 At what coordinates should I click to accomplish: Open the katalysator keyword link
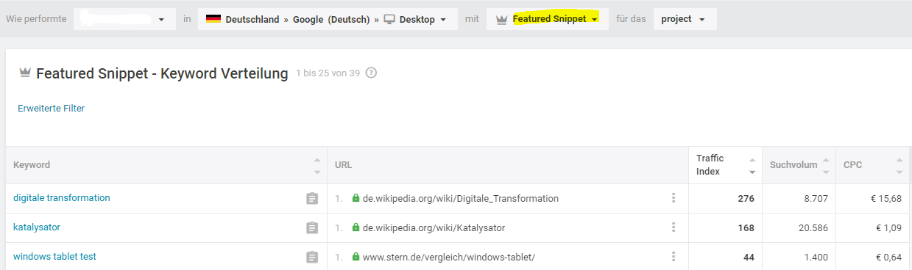coord(37,227)
